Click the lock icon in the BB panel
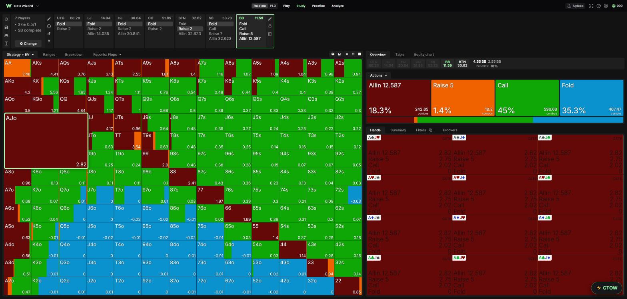 tap(270, 26)
